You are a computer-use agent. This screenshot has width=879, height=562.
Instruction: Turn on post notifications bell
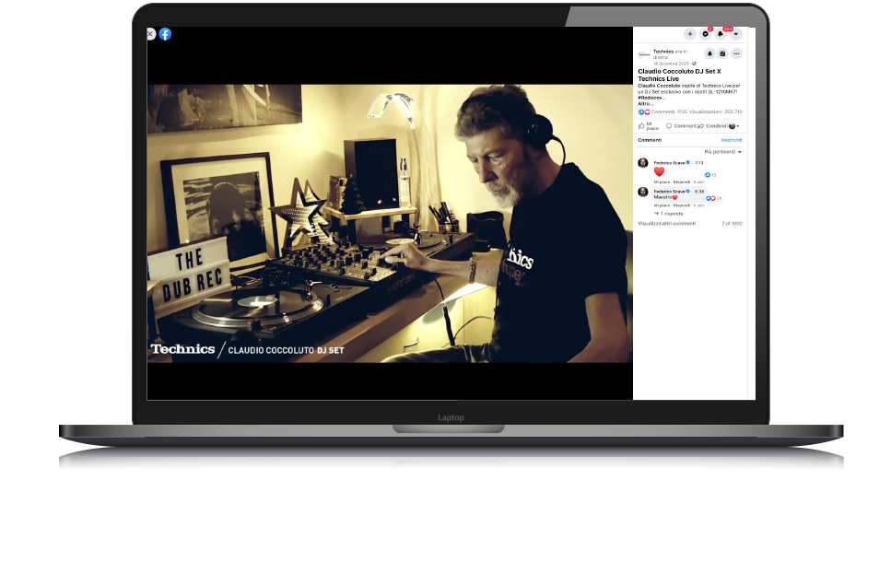click(709, 53)
